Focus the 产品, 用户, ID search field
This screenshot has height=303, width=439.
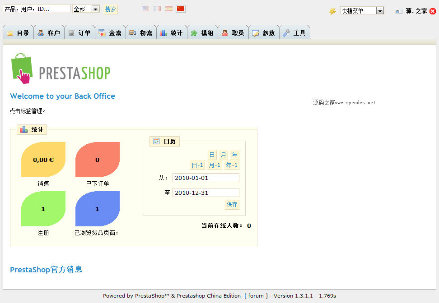tap(37, 9)
